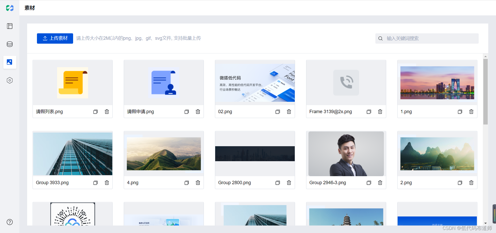Screen dimensions: 496x233
Task: Delete Group 2946-3.png
Action: point(380,183)
